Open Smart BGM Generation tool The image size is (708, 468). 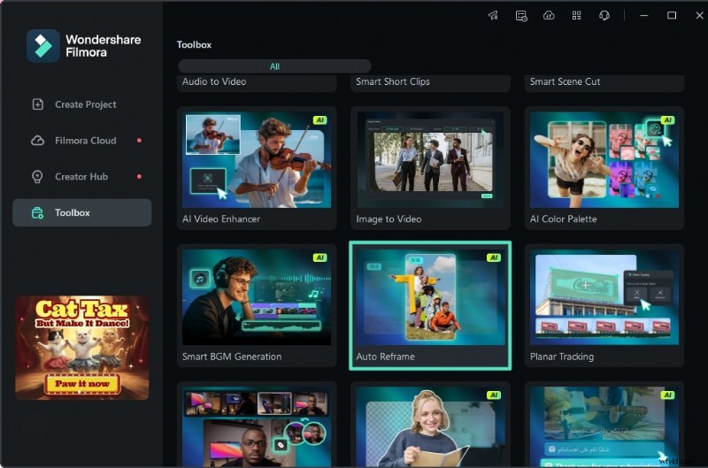tap(257, 306)
